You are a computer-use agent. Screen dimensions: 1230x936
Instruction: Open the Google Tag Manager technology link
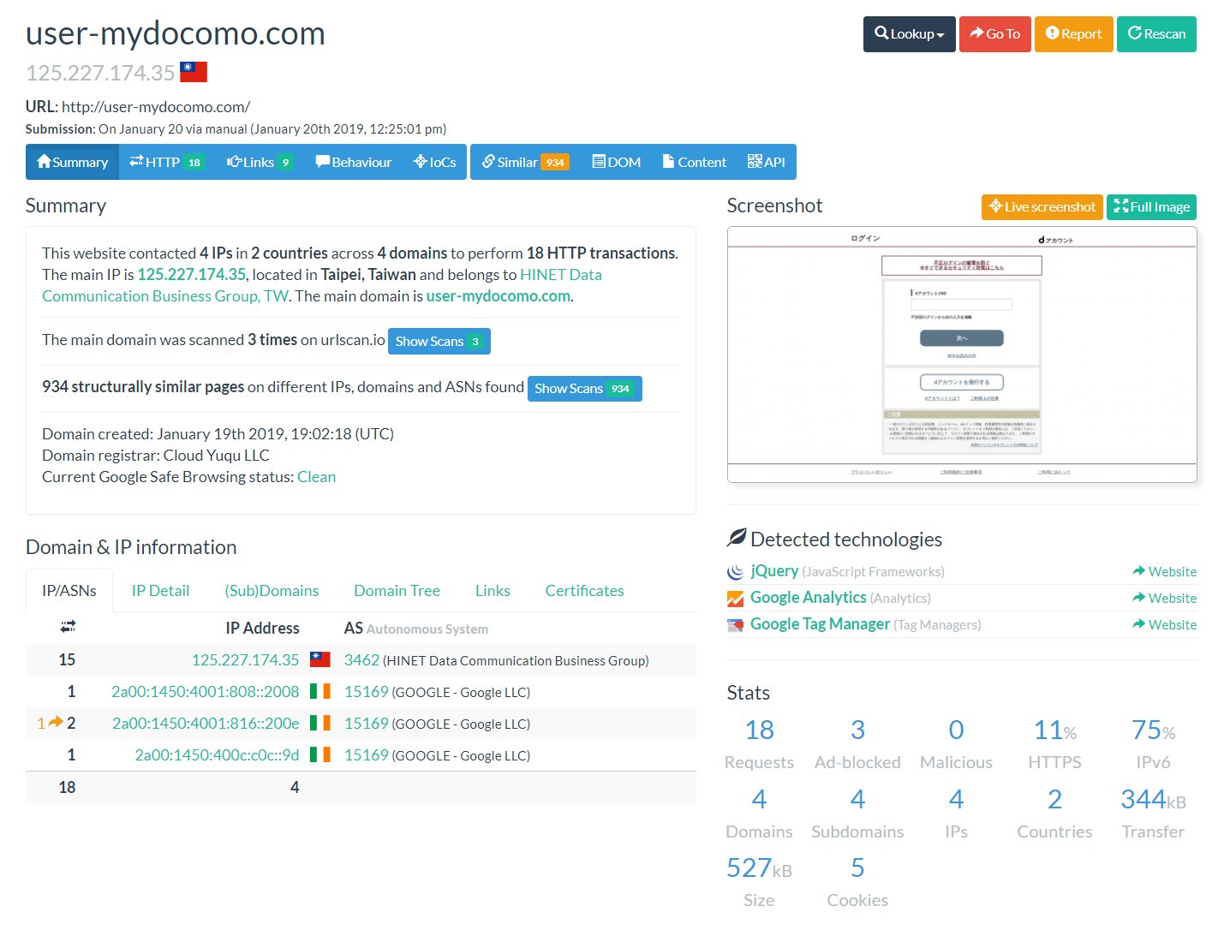click(x=820, y=624)
